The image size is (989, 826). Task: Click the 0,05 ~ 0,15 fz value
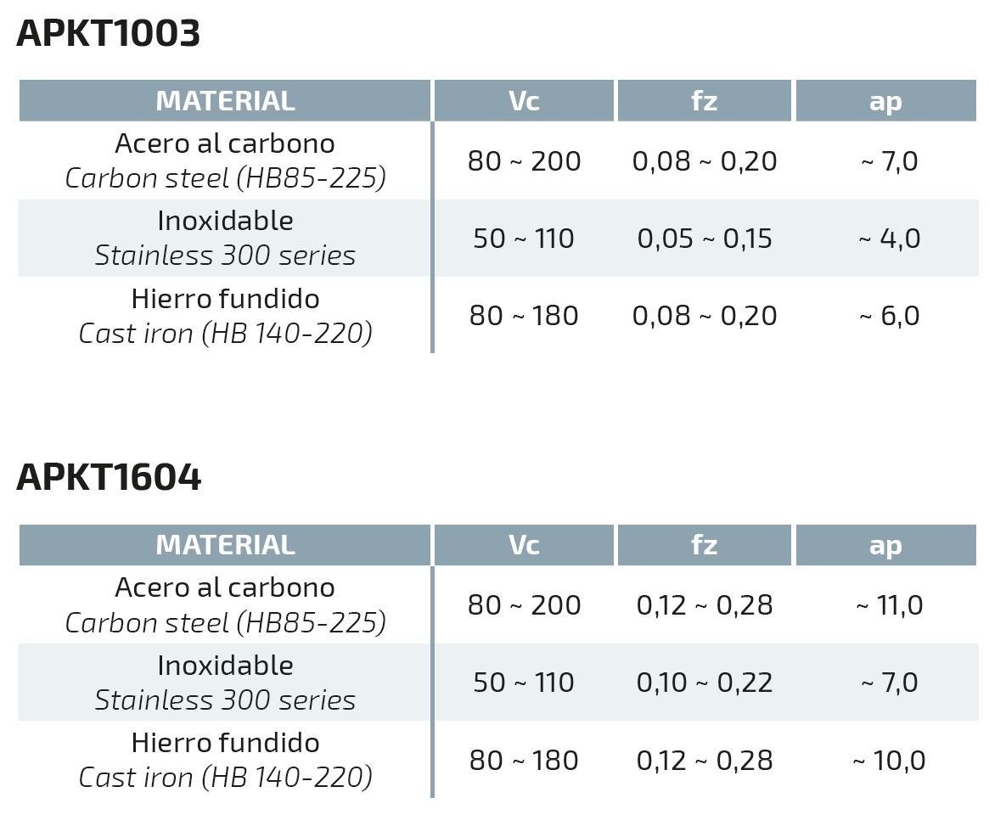click(x=704, y=239)
